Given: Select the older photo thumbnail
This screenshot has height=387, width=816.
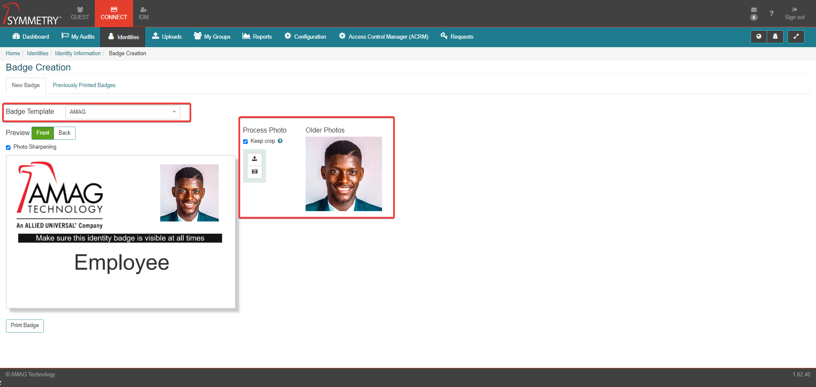Looking at the screenshot, I should [344, 174].
